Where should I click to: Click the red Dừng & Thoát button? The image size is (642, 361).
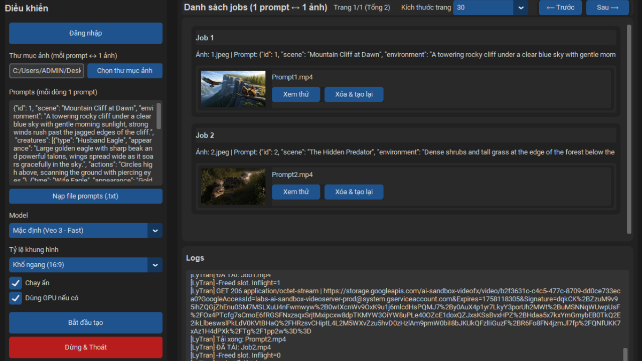[x=85, y=347]
